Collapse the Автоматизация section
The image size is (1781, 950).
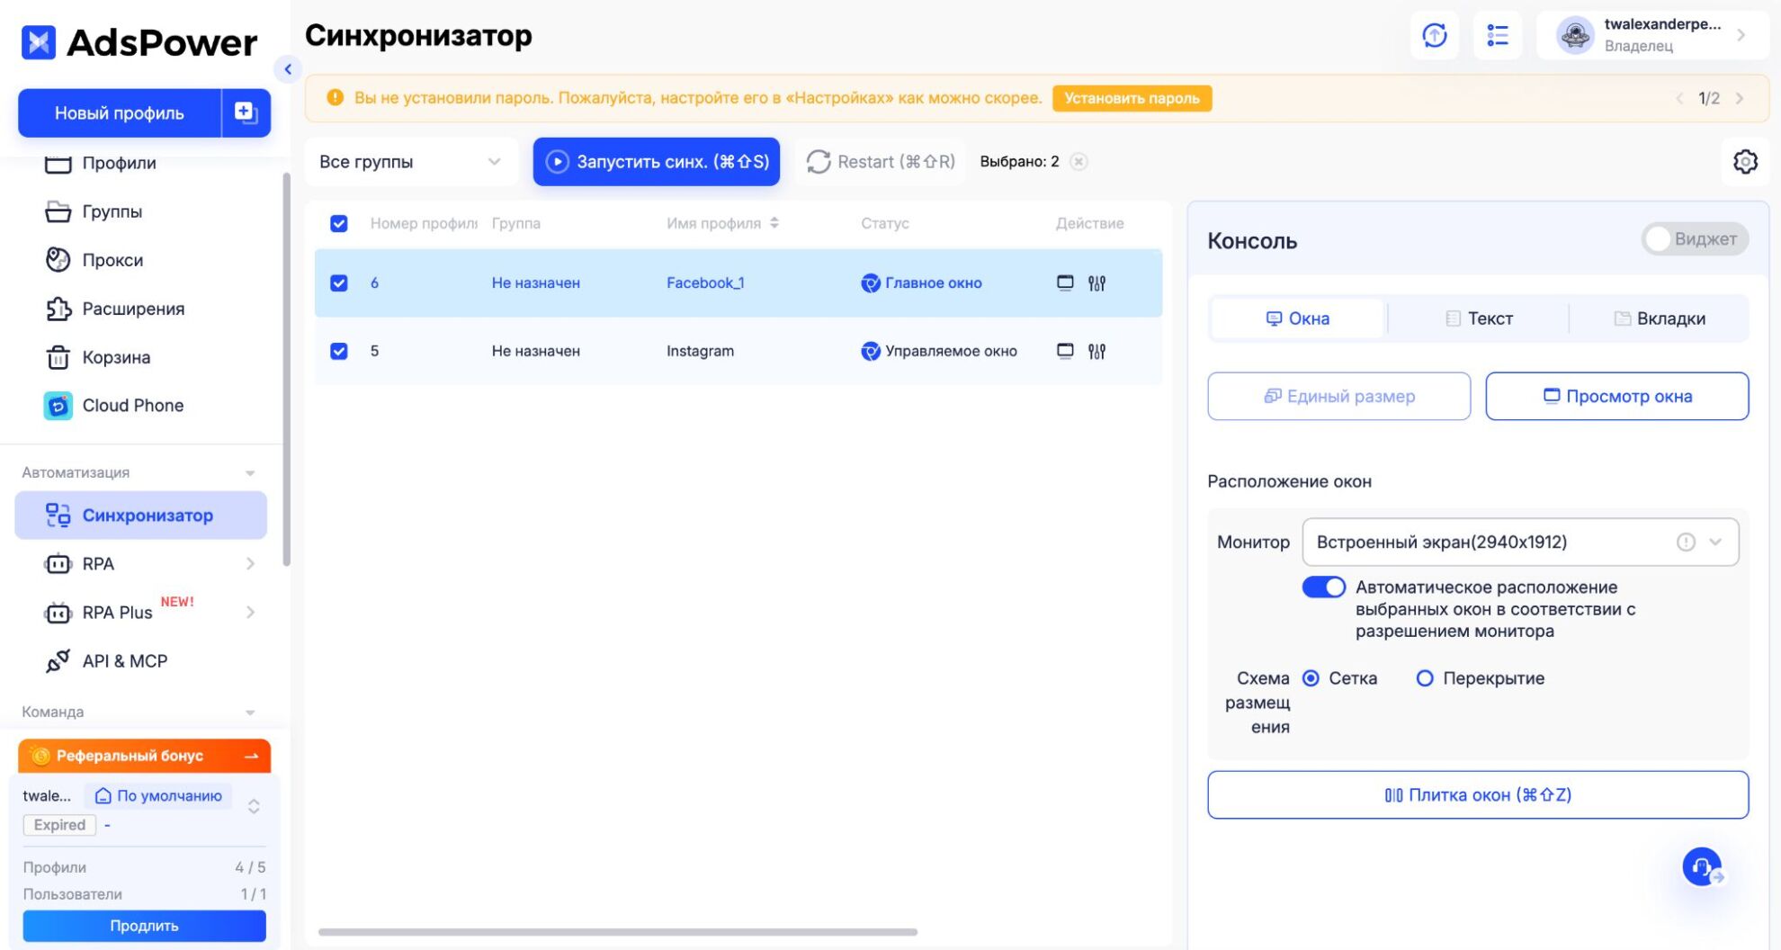tap(250, 473)
